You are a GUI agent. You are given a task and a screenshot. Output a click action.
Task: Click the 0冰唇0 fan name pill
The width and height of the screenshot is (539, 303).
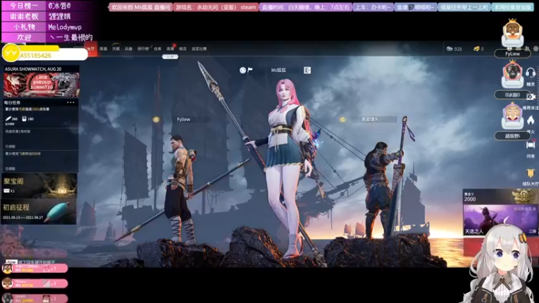[x=512, y=95]
